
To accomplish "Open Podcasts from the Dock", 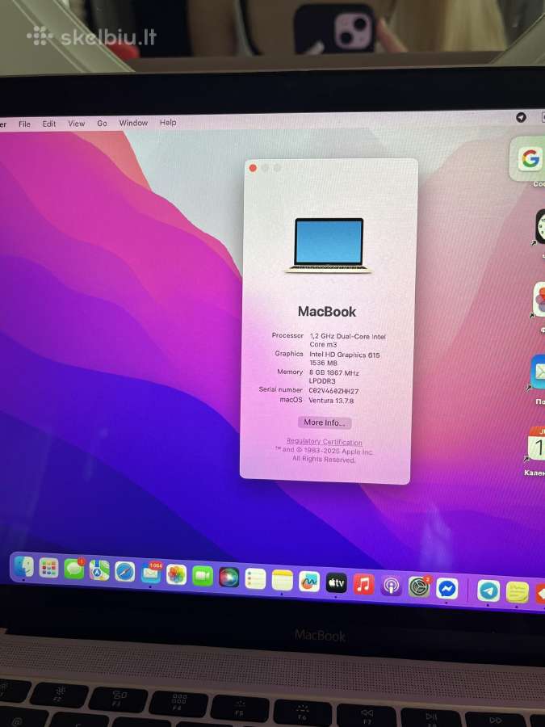I will [391, 586].
